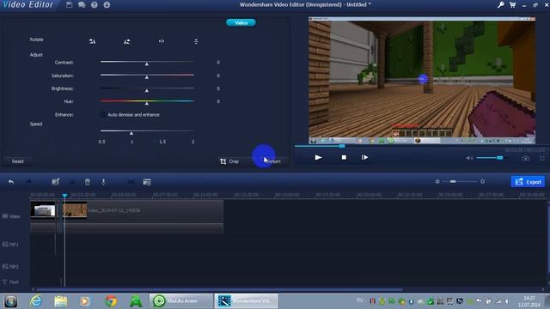Click the dimmed toolbar icon right of the microphone
Viewport: 550px width, 309px height.
131,182
